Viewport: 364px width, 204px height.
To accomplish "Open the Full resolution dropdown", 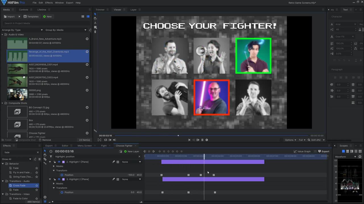I will (302, 140).
